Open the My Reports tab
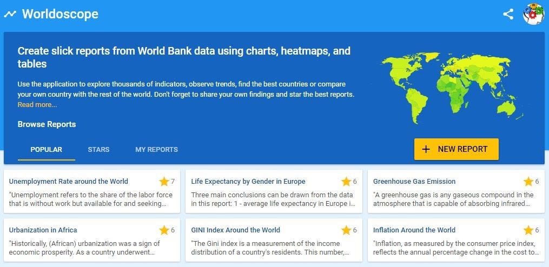This screenshot has height=267, width=549. coord(156,149)
